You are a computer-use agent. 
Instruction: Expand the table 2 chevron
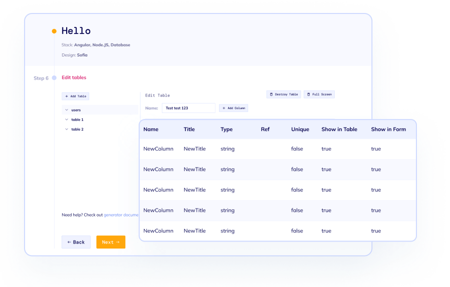(66, 129)
